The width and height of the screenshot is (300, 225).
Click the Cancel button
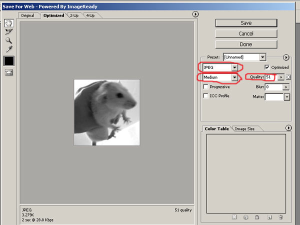(246, 33)
